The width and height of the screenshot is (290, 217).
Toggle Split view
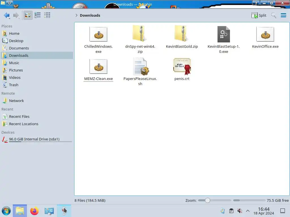[259, 15]
